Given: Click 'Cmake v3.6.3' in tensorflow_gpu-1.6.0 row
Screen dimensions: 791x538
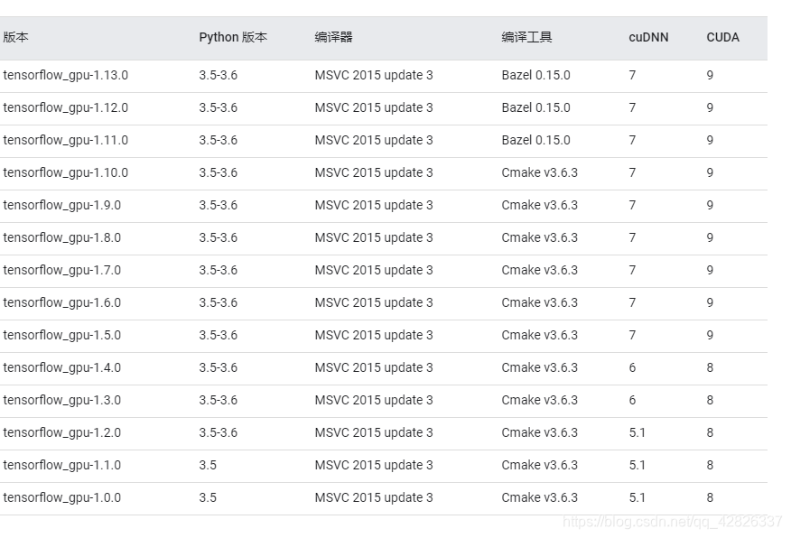Looking at the screenshot, I should point(539,302).
